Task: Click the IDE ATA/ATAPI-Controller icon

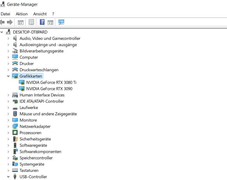Action: click(x=15, y=101)
